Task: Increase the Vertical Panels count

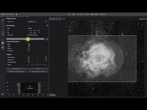Action: (46, 60)
